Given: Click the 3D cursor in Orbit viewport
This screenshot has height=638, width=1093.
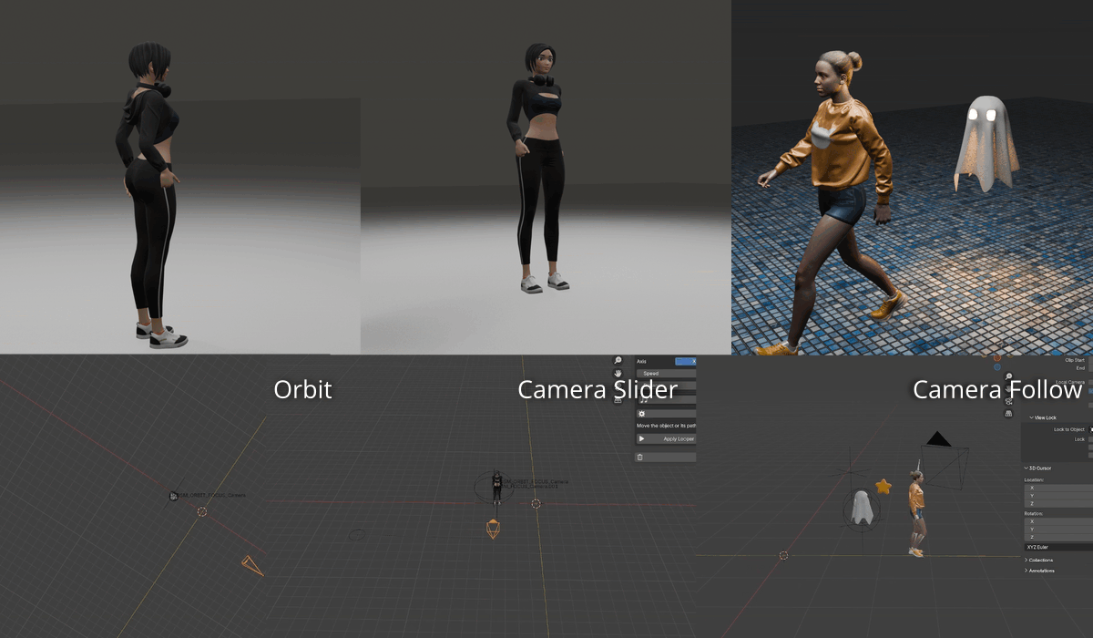Looking at the screenshot, I should pyautogui.click(x=202, y=511).
